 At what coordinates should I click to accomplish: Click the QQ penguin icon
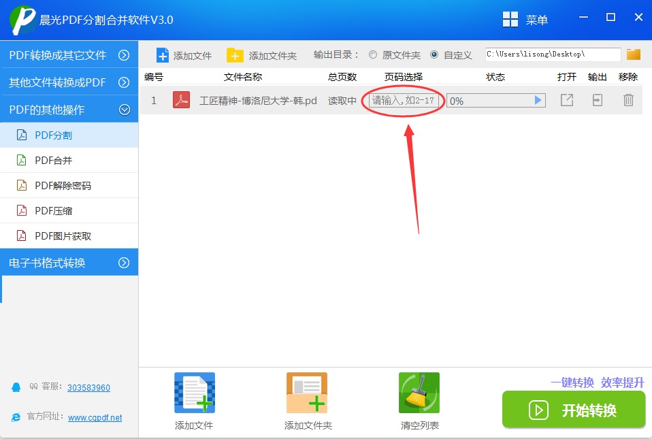tap(16, 387)
